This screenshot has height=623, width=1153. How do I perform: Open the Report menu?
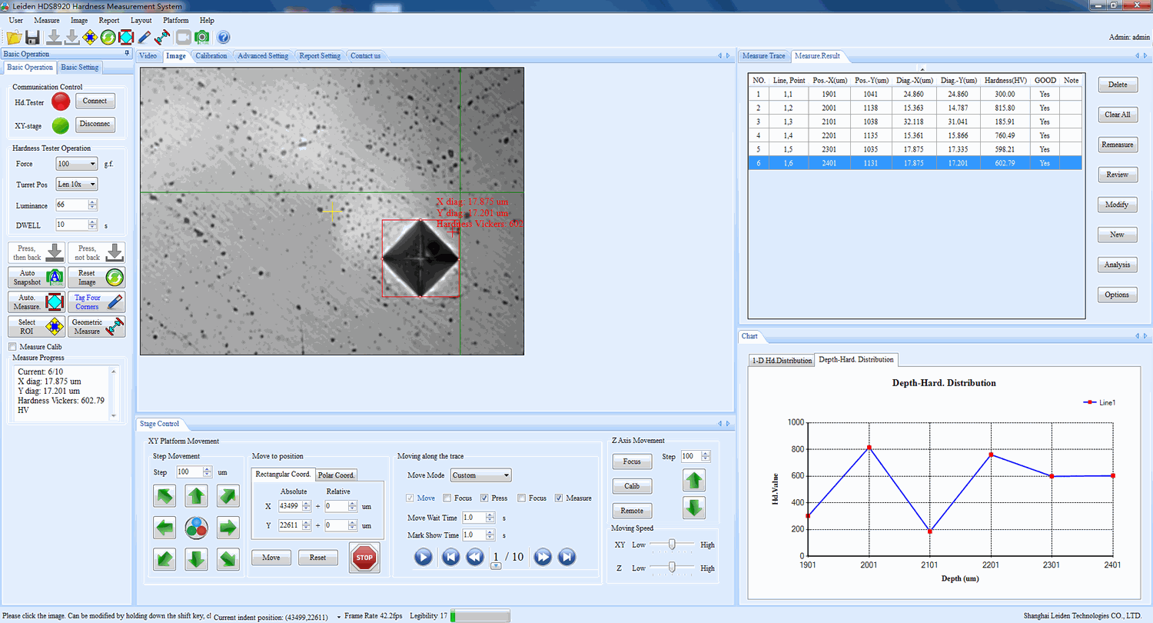tap(109, 20)
